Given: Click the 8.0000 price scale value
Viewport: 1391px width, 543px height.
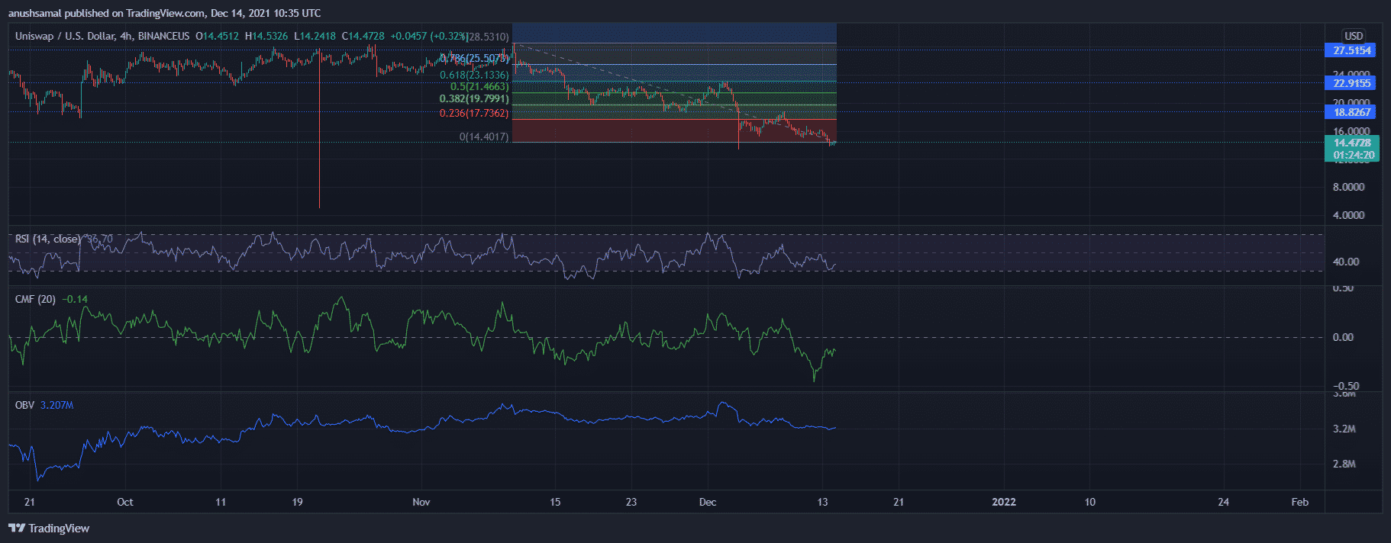Looking at the screenshot, I should [1348, 187].
